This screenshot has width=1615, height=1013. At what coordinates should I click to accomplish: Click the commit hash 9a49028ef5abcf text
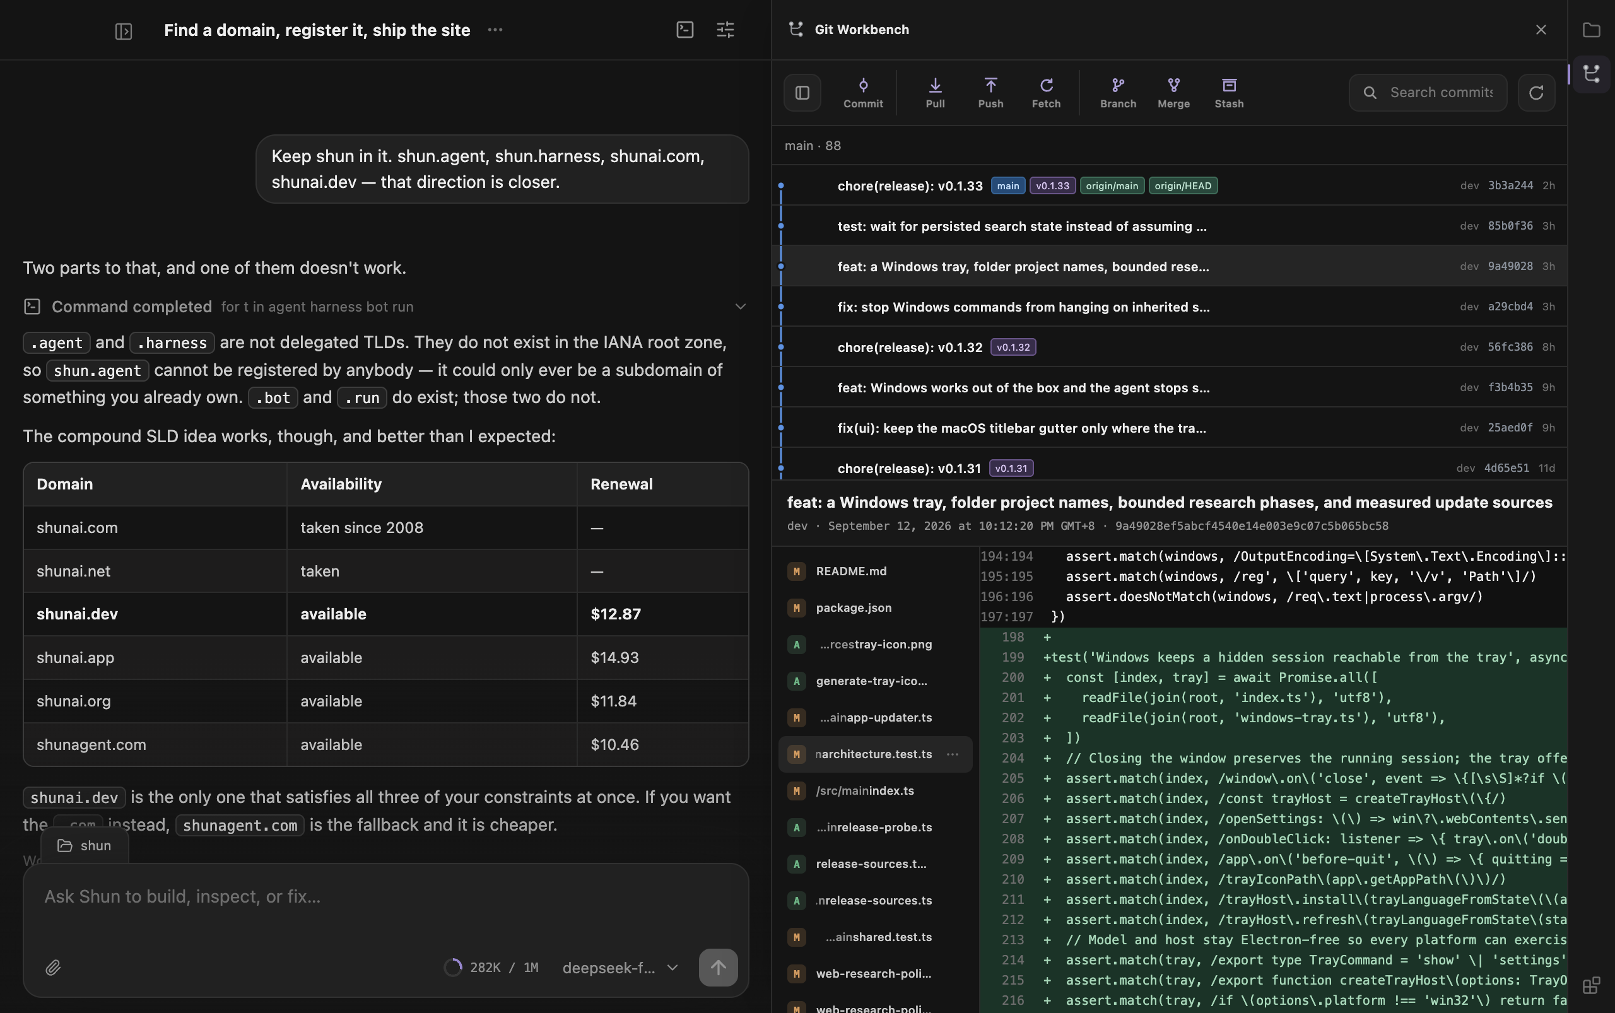[x=1251, y=526]
